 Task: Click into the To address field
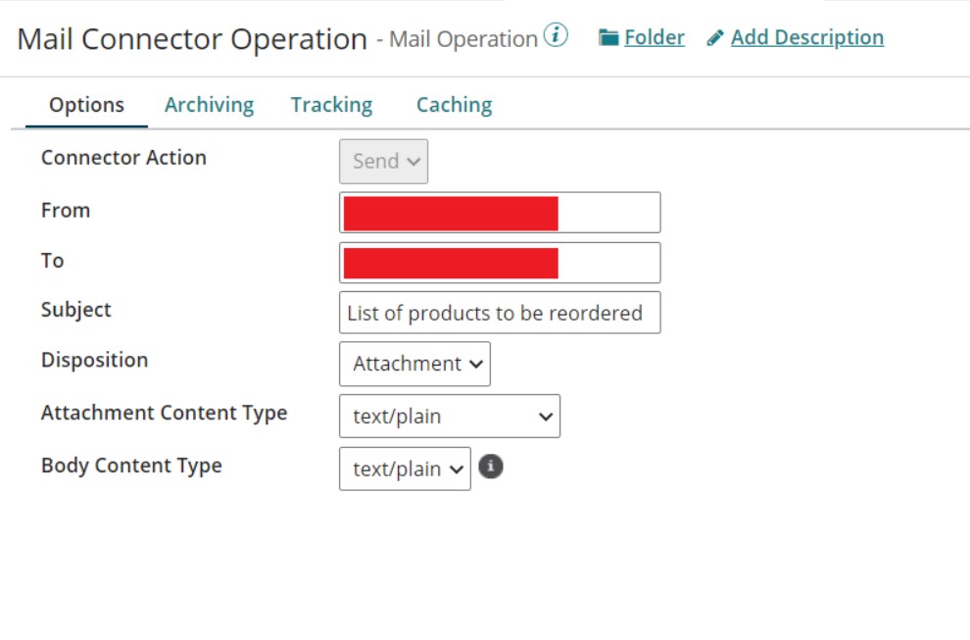607,263
